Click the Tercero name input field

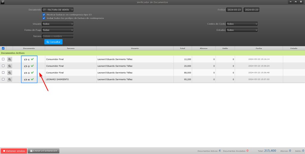coord(57,36)
